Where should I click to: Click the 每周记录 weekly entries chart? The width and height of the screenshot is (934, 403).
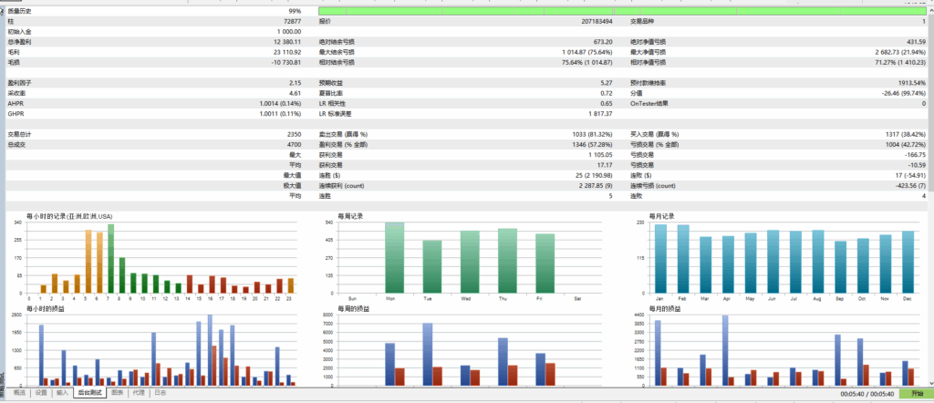coord(470,258)
